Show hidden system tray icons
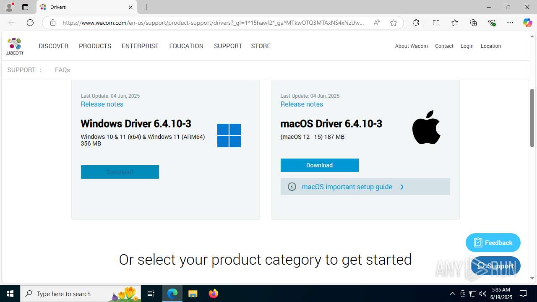Image resolution: width=537 pixels, height=302 pixels. pos(452,294)
